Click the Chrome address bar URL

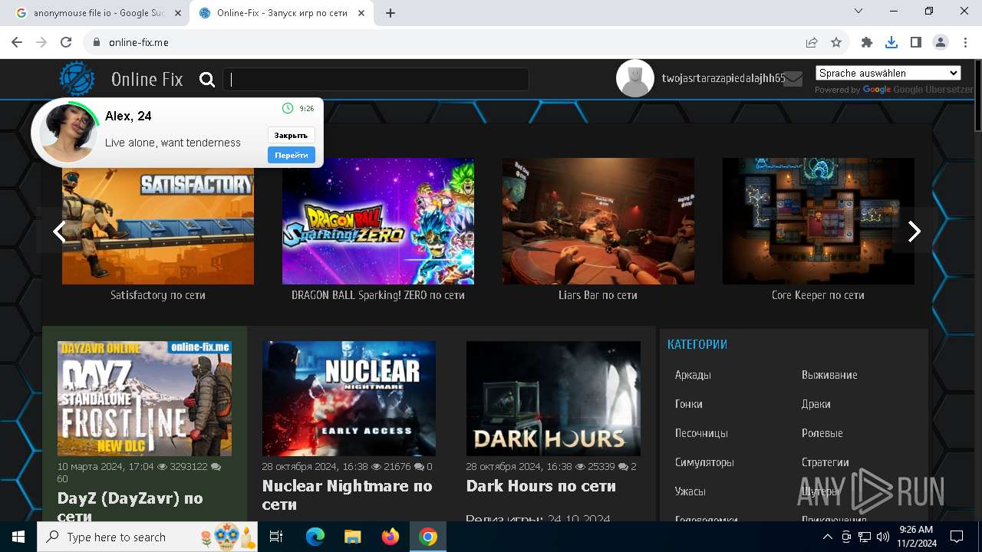coord(139,43)
